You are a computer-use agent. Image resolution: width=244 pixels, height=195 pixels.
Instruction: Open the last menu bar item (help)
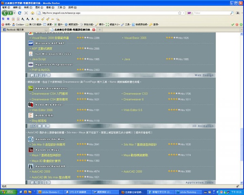[72, 7]
